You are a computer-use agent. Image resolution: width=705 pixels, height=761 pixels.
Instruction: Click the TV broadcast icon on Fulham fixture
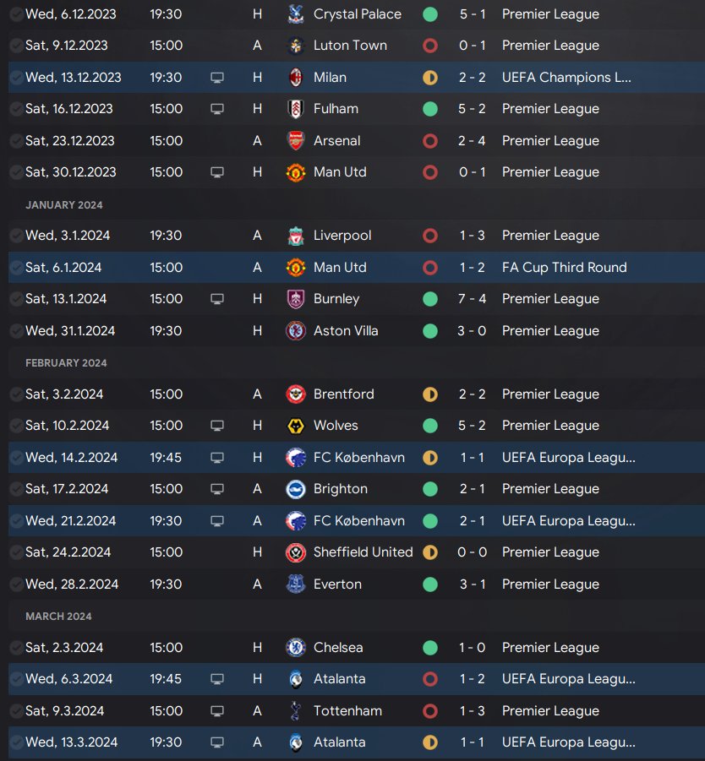(217, 109)
